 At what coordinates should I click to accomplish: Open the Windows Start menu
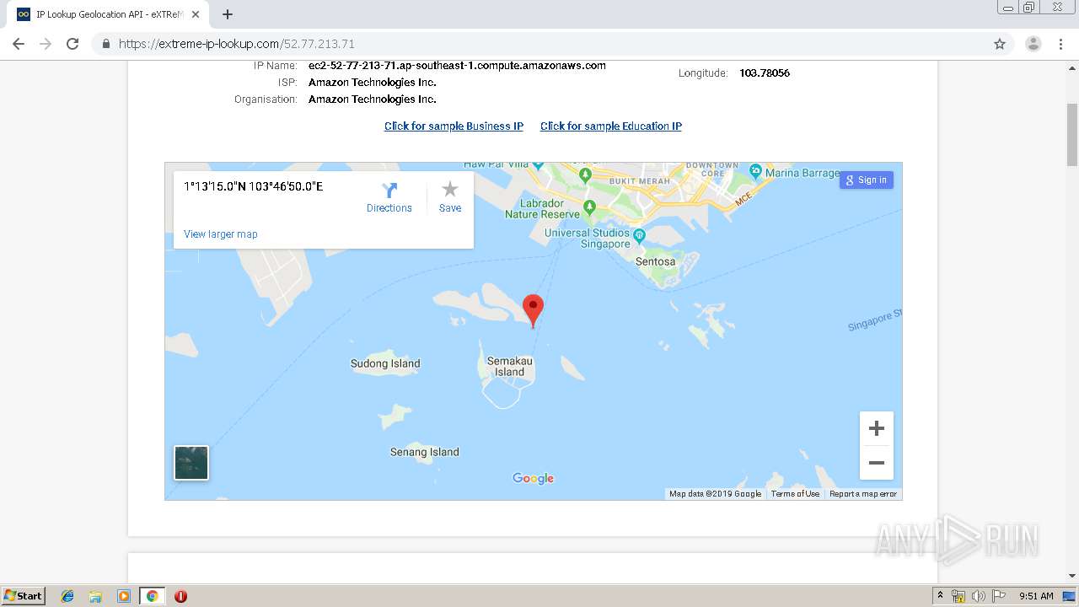coord(24,595)
